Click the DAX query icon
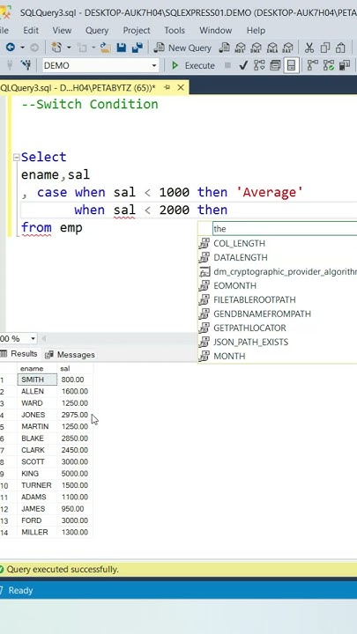 coord(287,48)
